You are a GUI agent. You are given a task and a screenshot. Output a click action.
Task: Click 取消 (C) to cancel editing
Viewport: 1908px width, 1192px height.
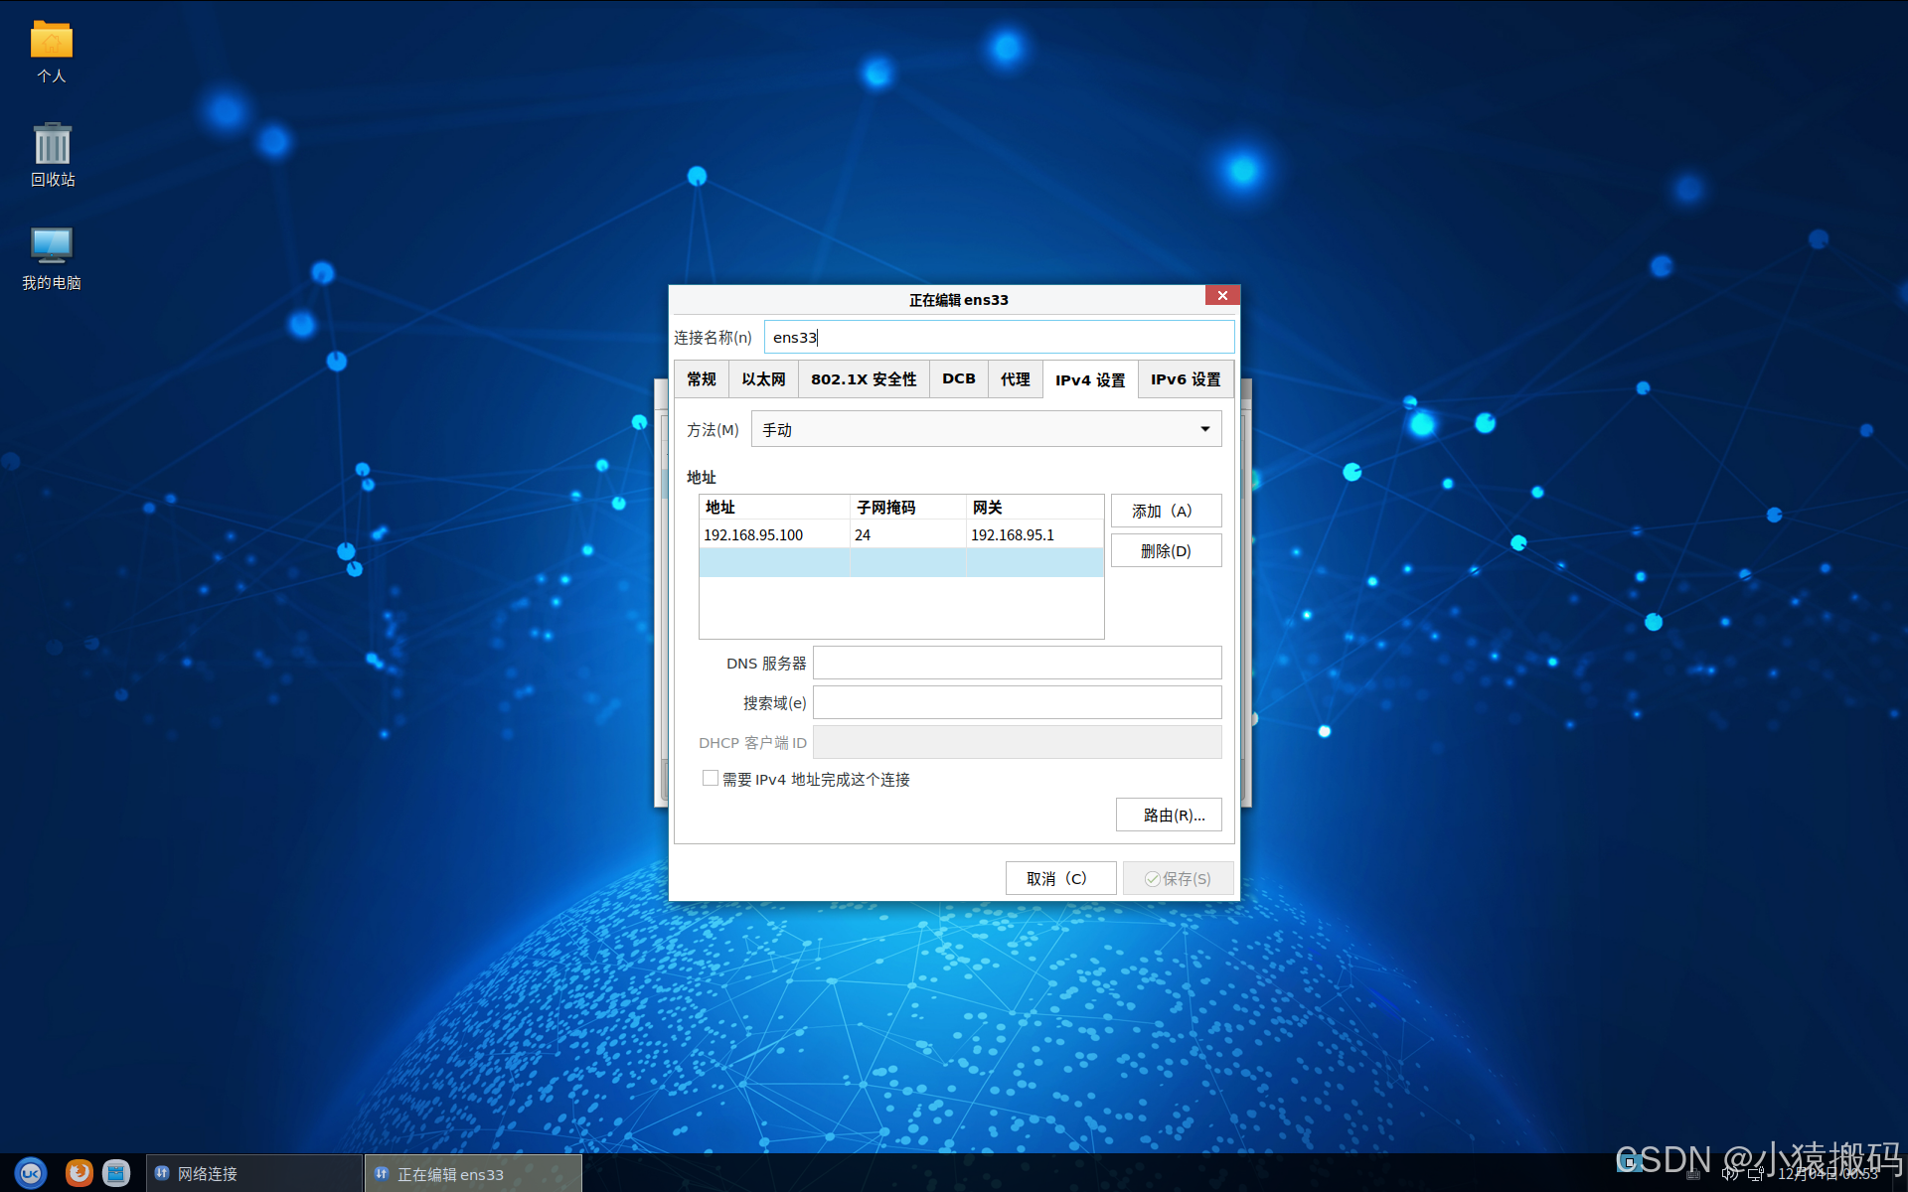point(1059,879)
